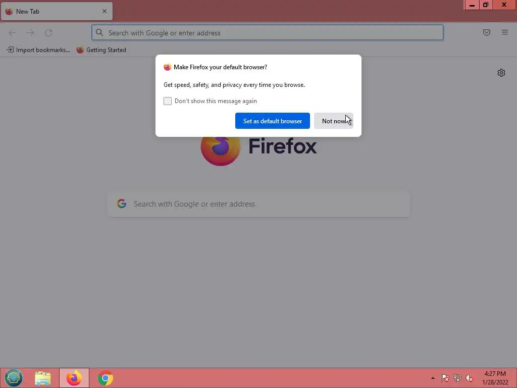
Task: Open the Getting Started bookmark
Action: (101, 50)
